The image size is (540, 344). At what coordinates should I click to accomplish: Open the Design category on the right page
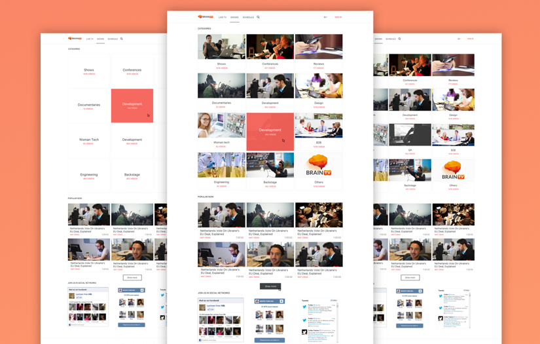[x=453, y=105]
